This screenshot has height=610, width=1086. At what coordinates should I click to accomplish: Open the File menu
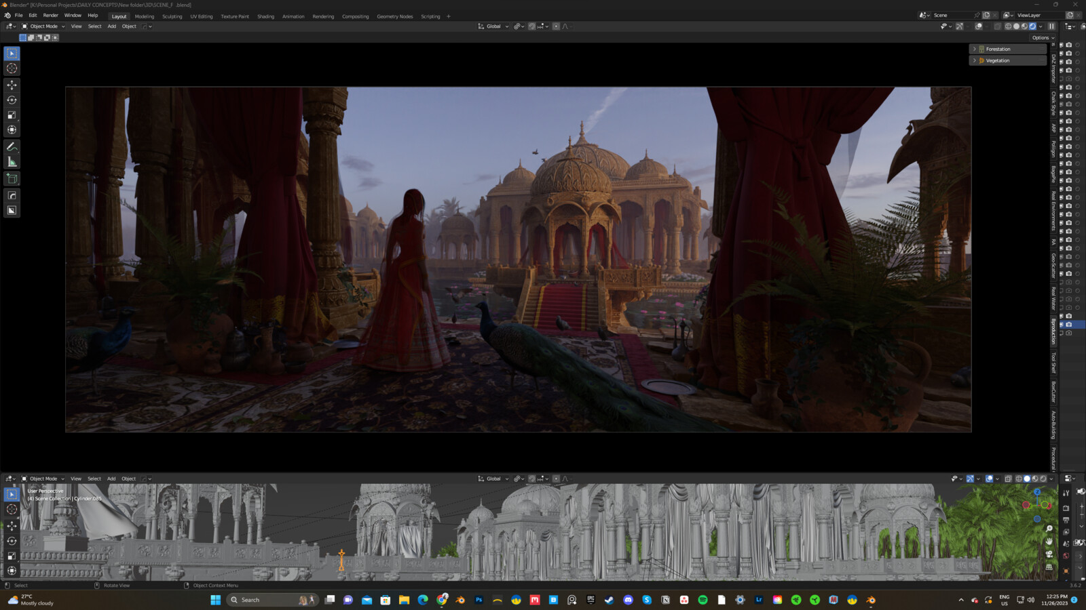(x=19, y=16)
